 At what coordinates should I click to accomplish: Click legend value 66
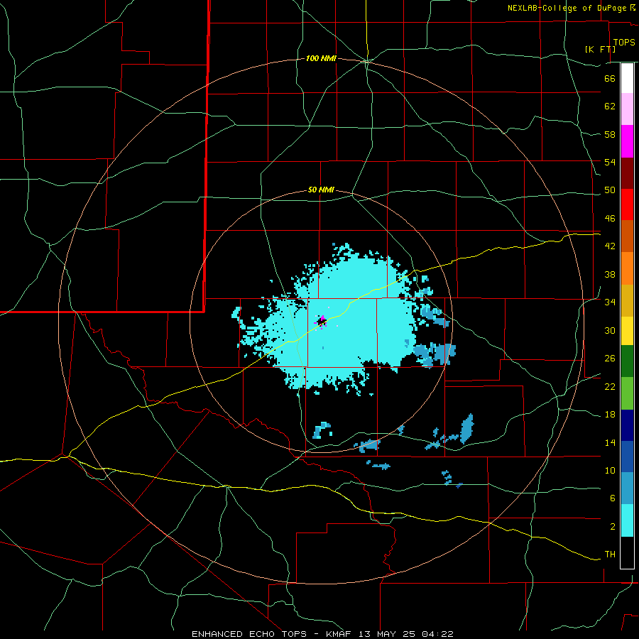click(x=610, y=78)
